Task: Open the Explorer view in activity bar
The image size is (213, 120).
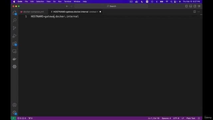Action: coord(14,13)
